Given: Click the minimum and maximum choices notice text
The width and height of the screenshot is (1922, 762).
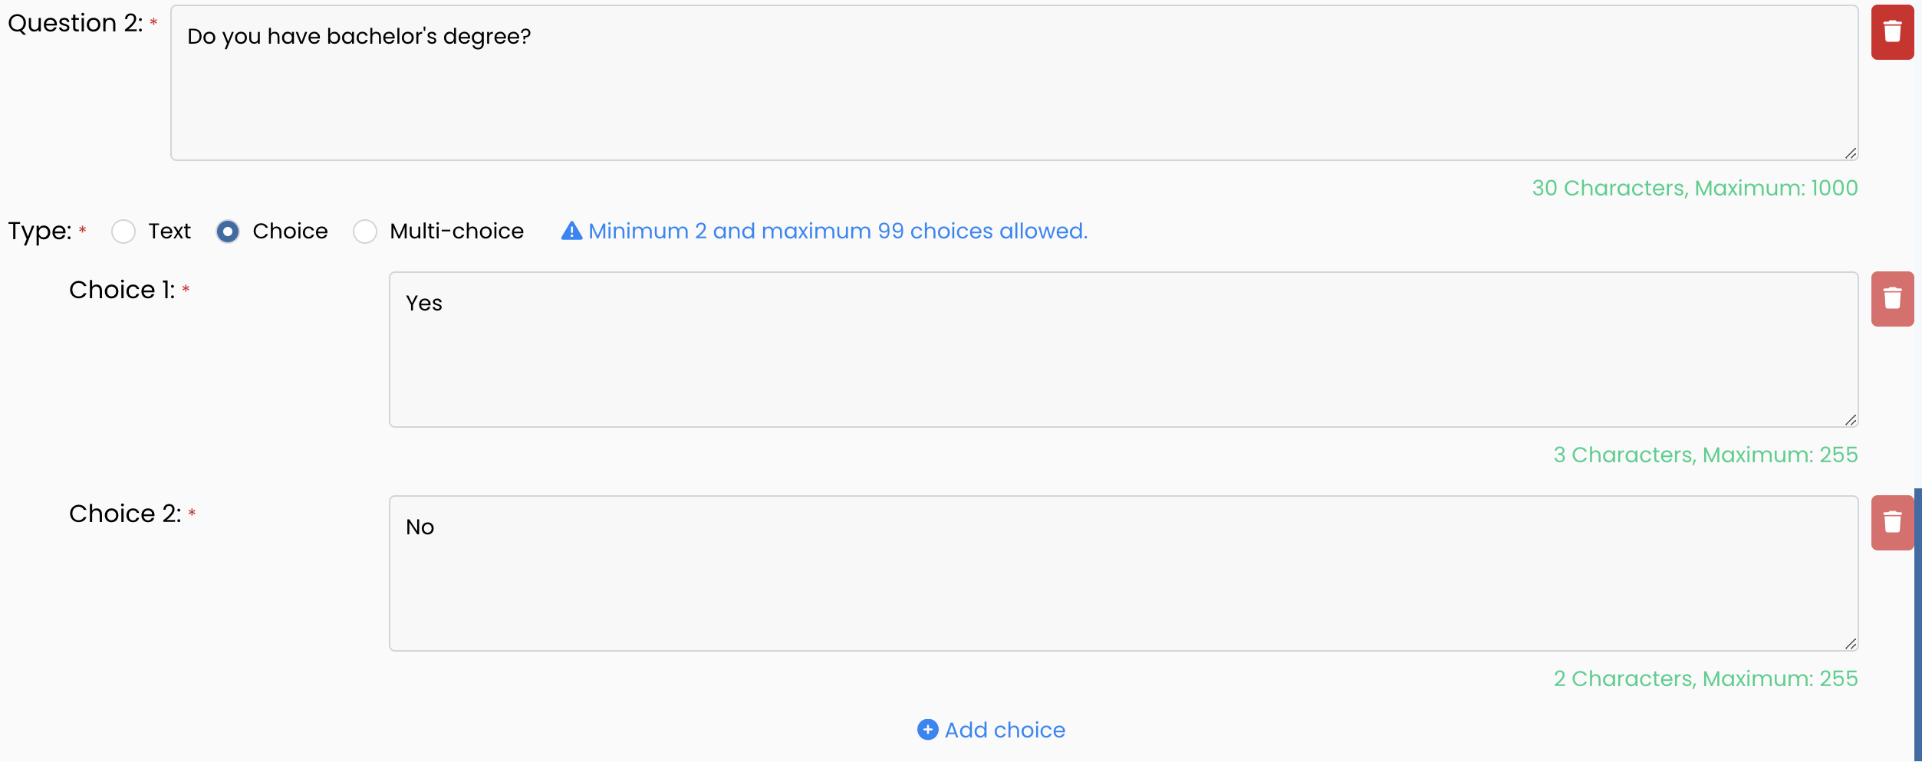Looking at the screenshot, I should (838, 231).
